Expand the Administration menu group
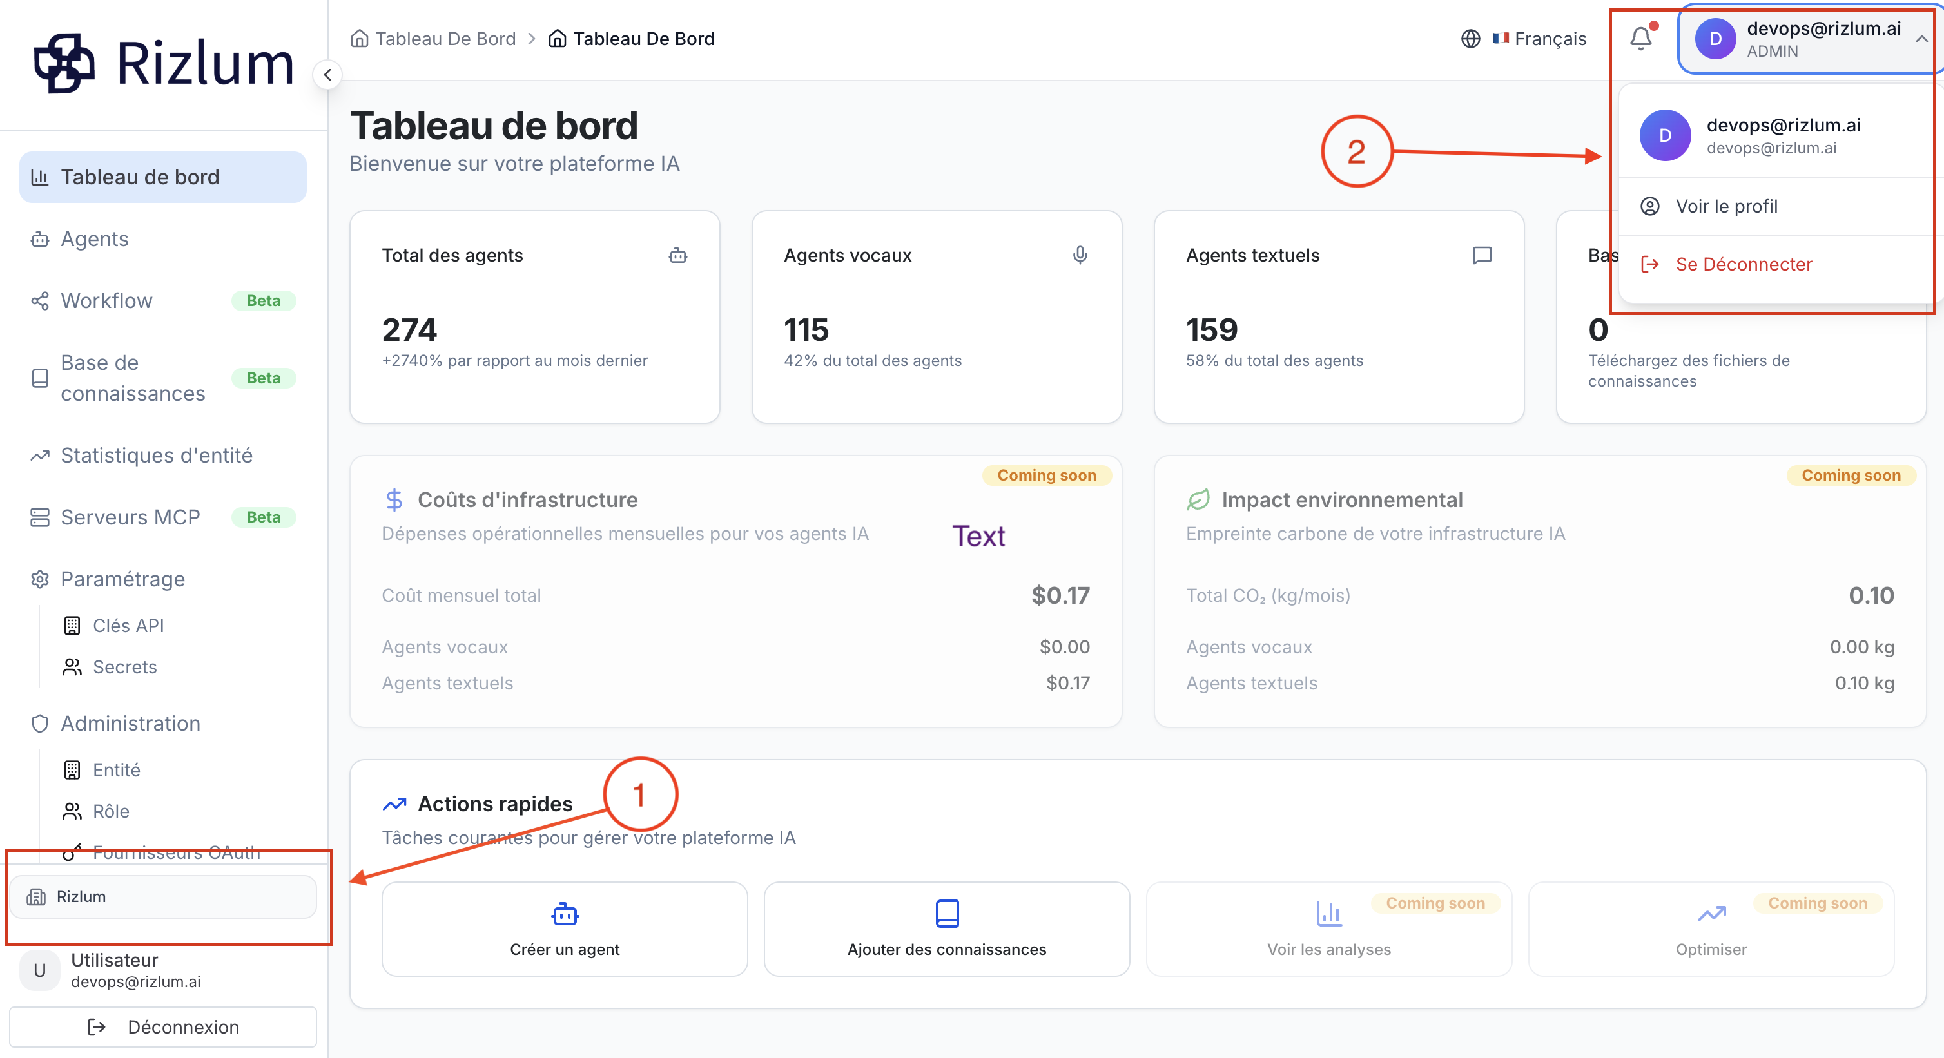Viewport: 1944px width, 1058px height. tap(163, 724)
